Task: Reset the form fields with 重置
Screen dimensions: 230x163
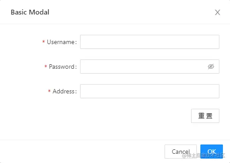Action: point(205,116)
